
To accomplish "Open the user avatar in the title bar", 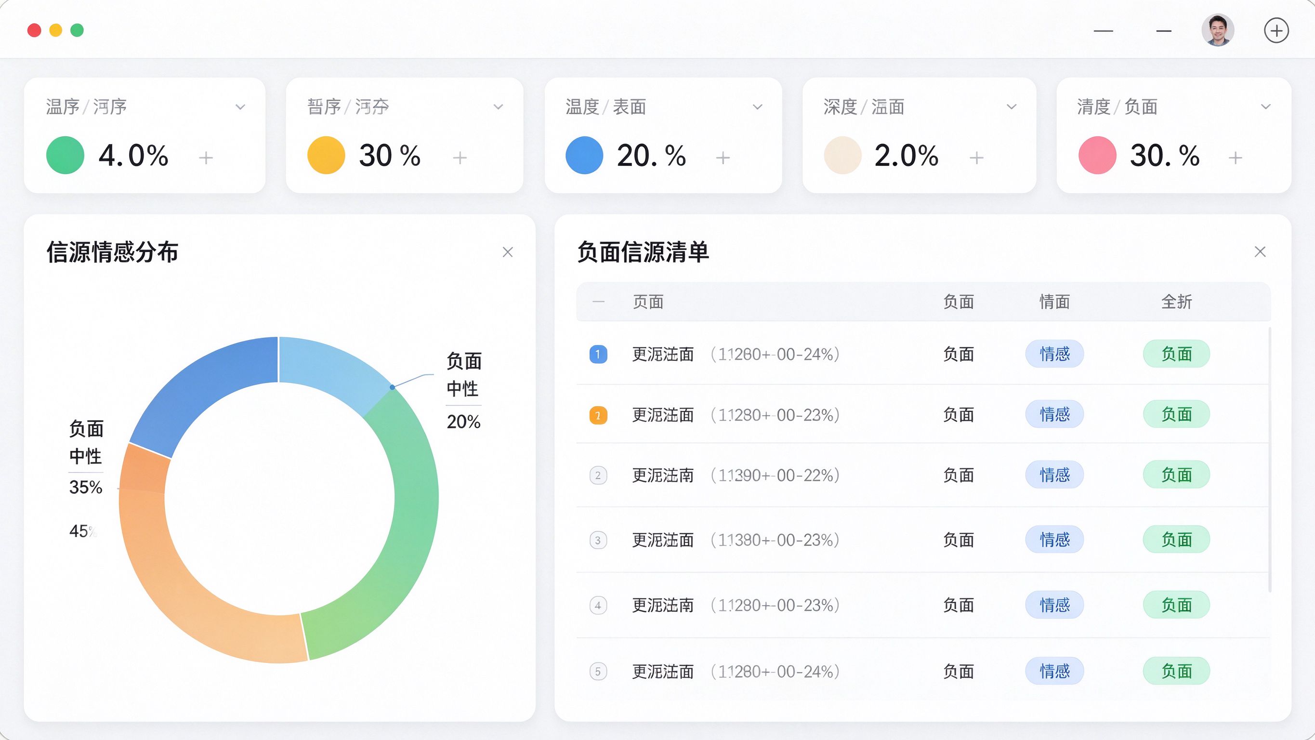I will pyautogui.click(x=1218, y=30).
